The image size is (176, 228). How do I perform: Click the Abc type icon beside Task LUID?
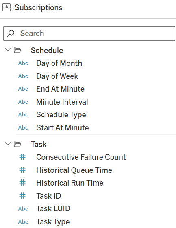coord(23,209)
